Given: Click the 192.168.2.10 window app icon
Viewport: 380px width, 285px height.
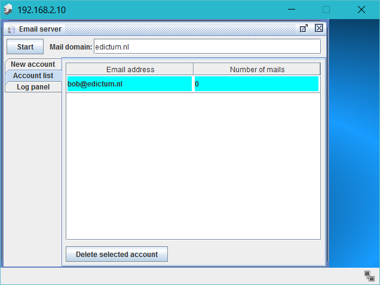Looking at the screenshot, I should click(x=8, y=10).
